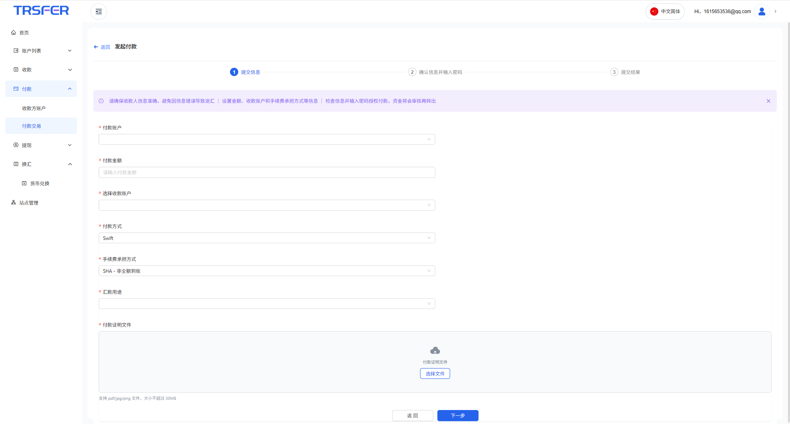Open 货币兑换 in the sidebar
790x424 pixels.
[39, 184]
